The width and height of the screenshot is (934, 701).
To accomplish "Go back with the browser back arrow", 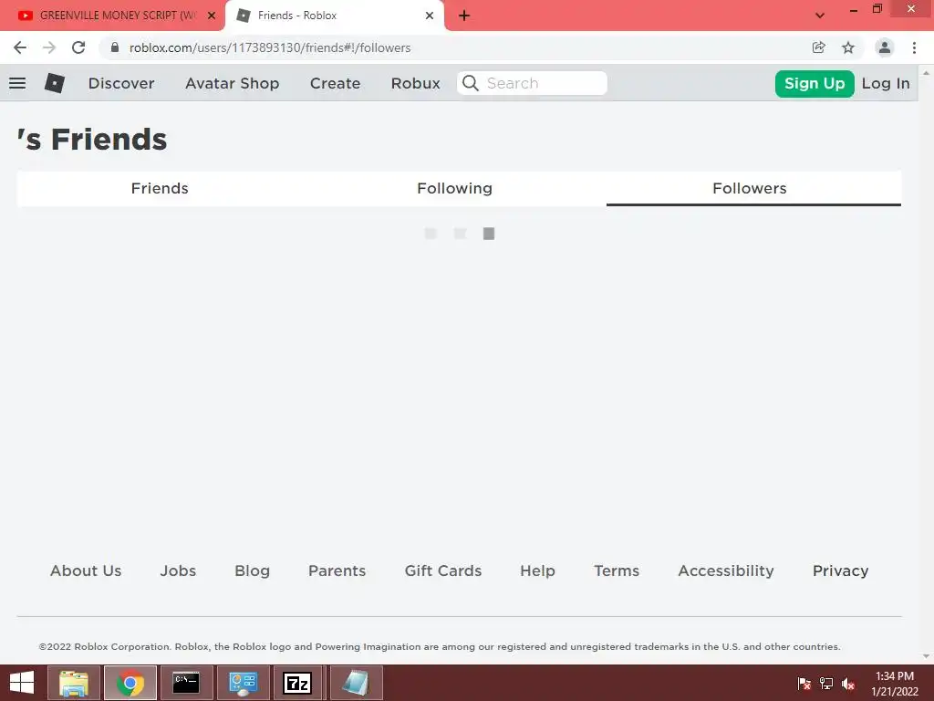I will (x=20, y=47).
